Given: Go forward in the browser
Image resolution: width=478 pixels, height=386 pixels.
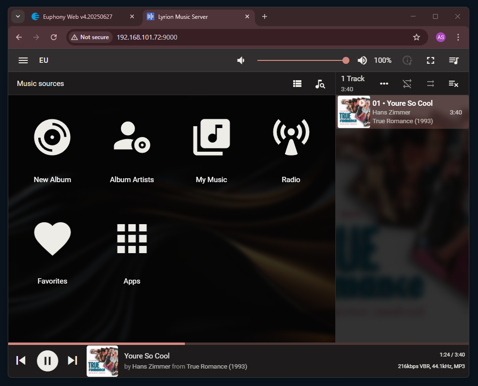Looking at the screenshot, I should pos(36,37).
